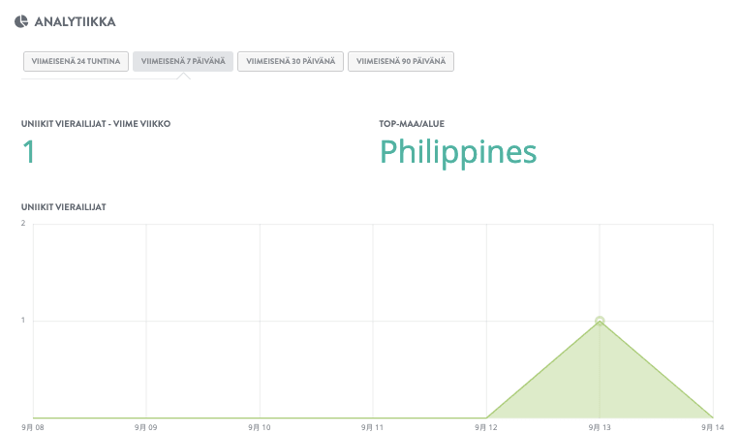Click the circular data point on the chart peak
This screenshot has height=433, width=740.
(600, 321)
